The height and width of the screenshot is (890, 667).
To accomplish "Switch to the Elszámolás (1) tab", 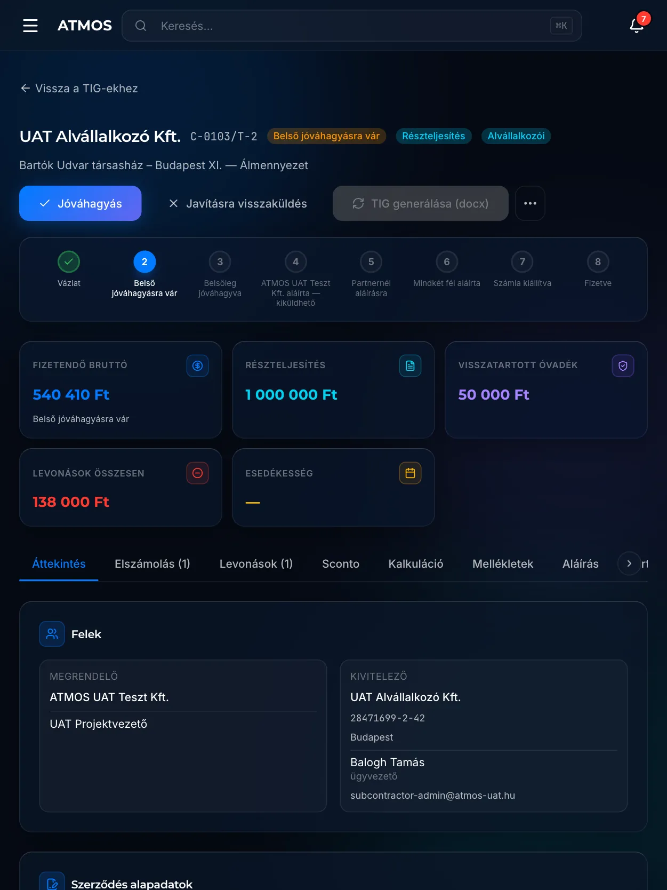I will pyautogui.click(x=152, y=564).
